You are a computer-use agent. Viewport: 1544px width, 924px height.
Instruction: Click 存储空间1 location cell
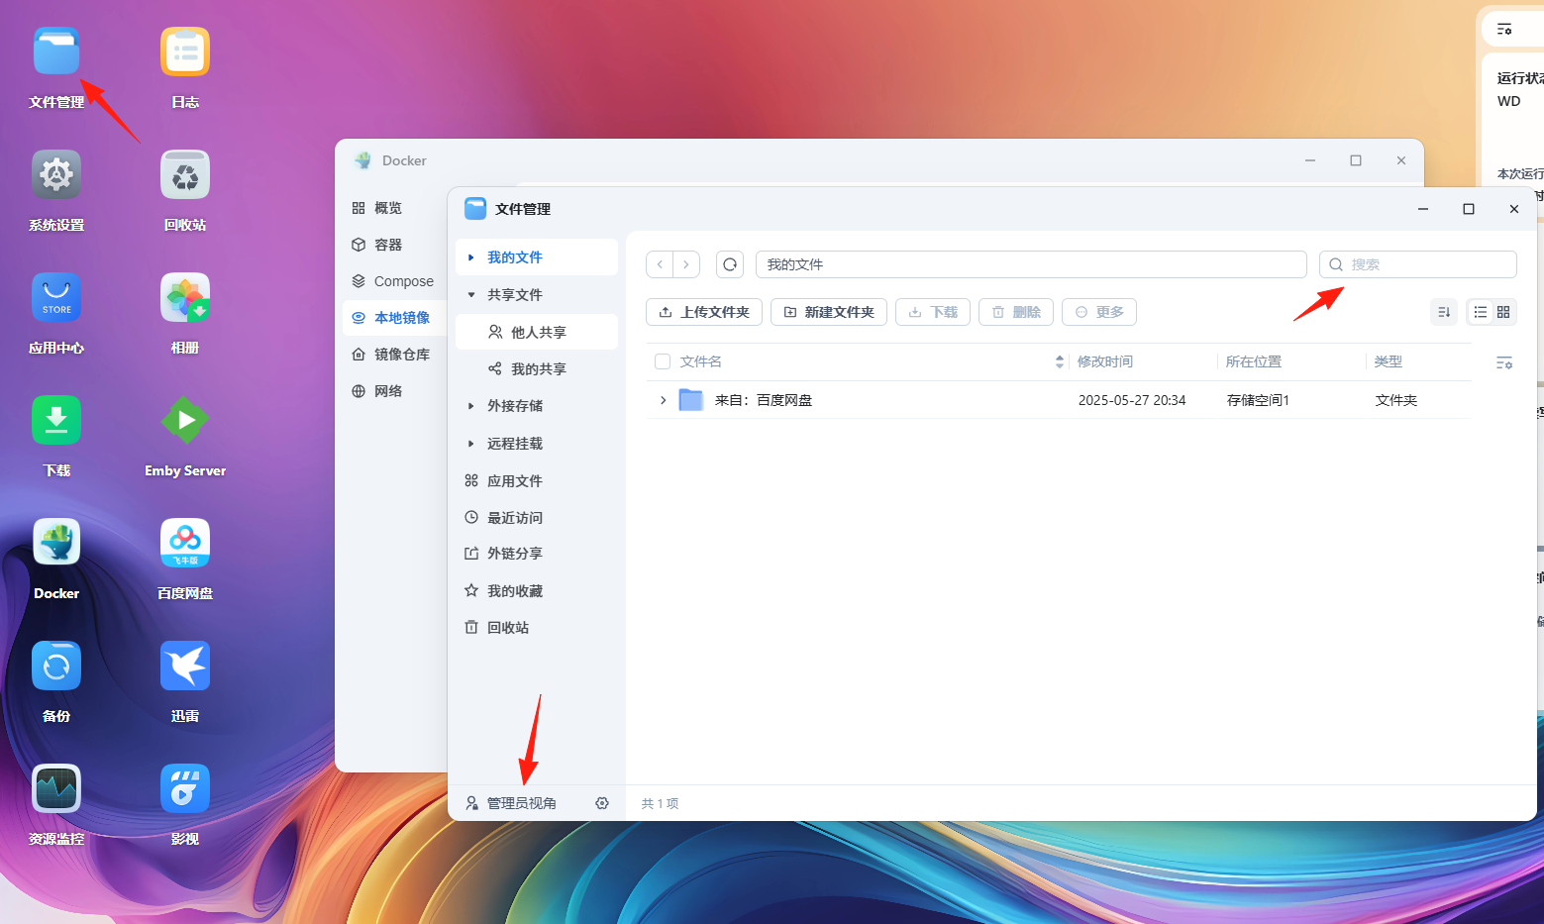[x=1258, y=400]
